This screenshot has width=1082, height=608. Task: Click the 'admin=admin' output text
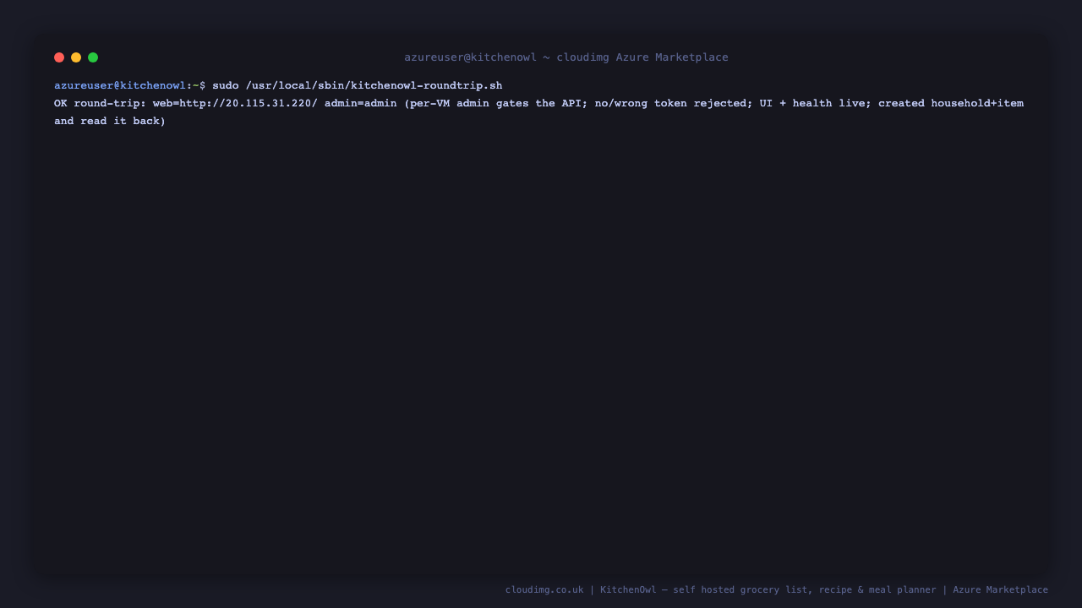[x=360, y=103]
